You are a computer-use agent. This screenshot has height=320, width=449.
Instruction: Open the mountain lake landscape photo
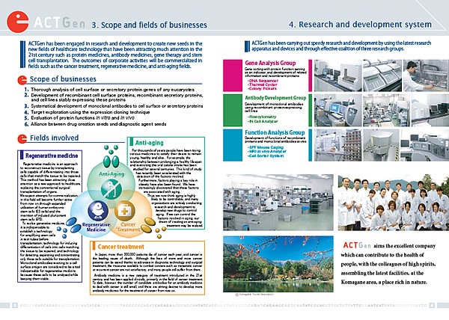pos(278,264)
